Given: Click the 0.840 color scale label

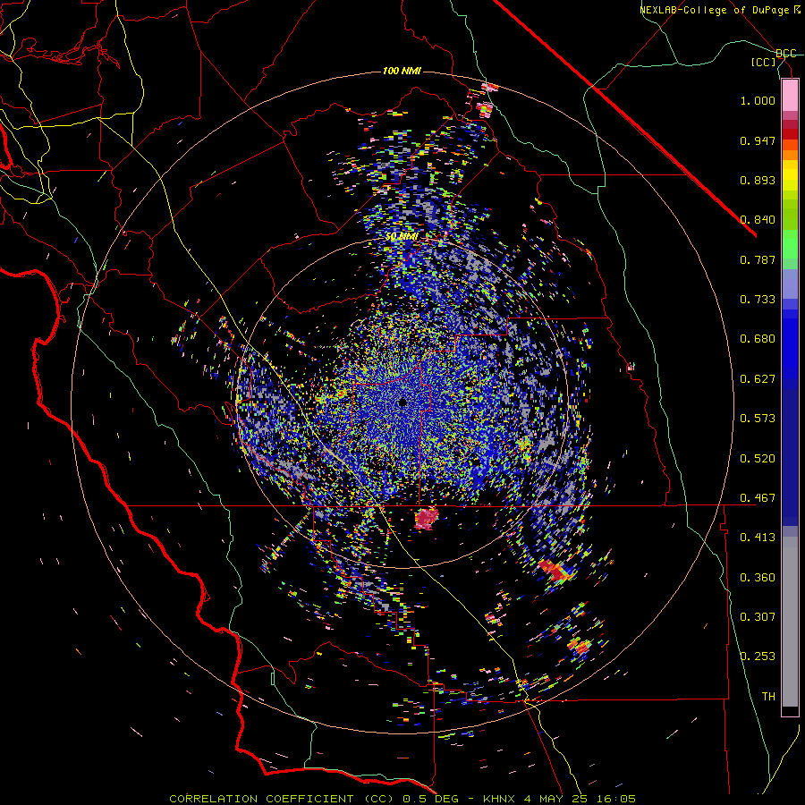Looking at the screenshot, I should (758, 220).
